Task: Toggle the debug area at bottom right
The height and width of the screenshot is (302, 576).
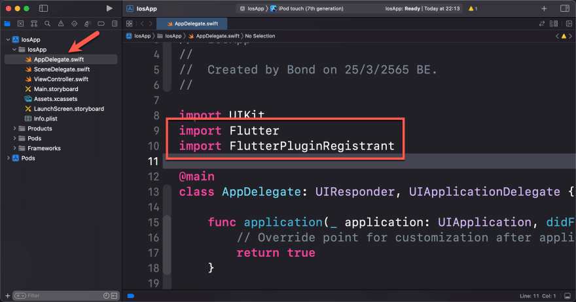Action: (x=567, y=295)
